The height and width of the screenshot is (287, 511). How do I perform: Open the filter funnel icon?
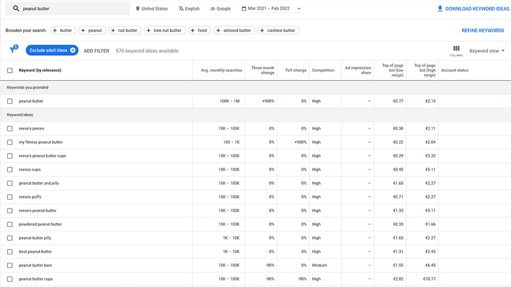click(13, 51)
